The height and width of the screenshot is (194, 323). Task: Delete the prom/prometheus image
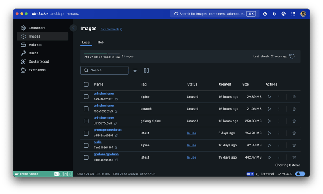click(x=294, y=133)
